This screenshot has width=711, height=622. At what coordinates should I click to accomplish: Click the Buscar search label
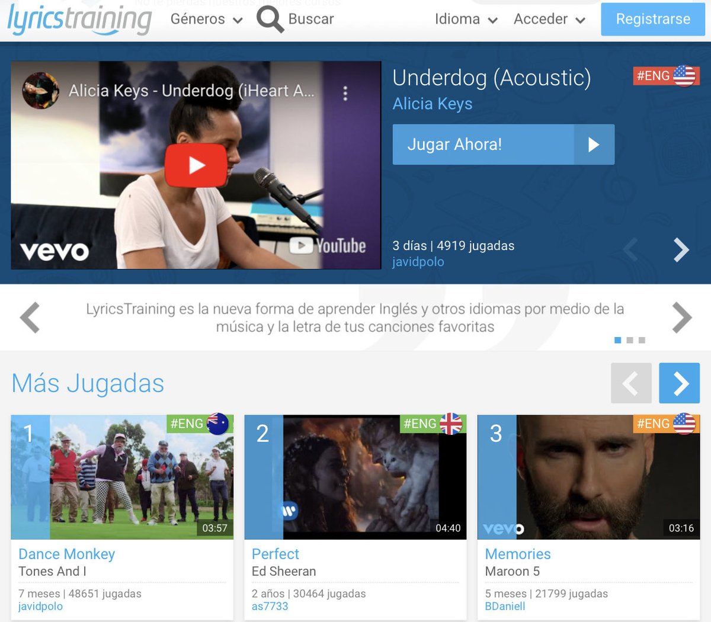[311, 19]
